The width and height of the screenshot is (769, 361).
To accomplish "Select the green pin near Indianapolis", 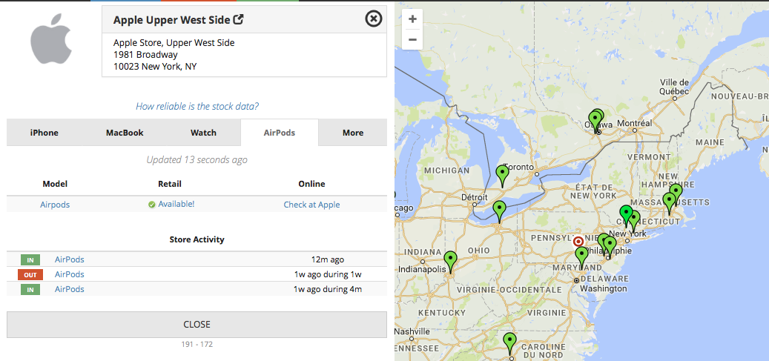I will click(450, 260).
